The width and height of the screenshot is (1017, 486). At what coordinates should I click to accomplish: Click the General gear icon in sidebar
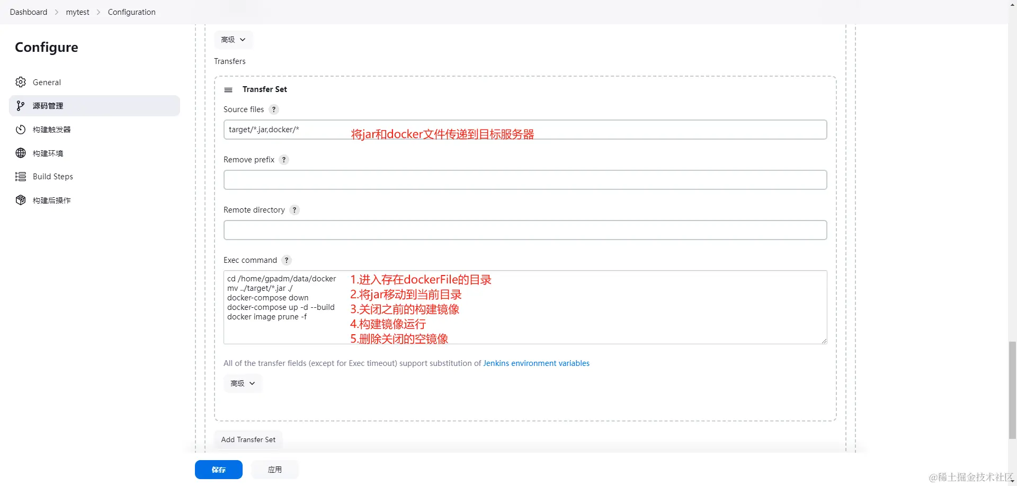pyautogui.click(x=21, y=82)
